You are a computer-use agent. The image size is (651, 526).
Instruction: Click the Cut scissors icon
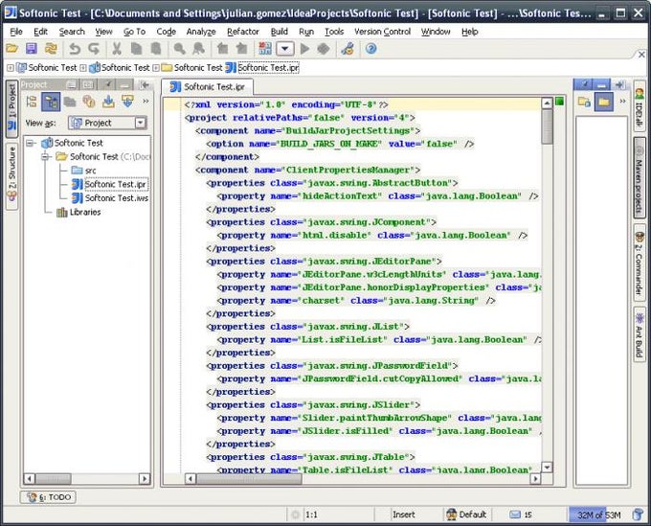pos(117,49)
